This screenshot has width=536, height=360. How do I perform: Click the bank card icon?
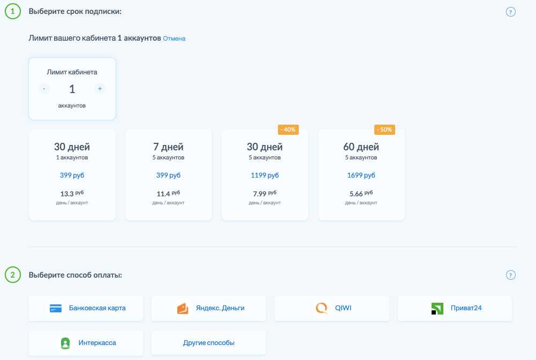coord(55,308)
